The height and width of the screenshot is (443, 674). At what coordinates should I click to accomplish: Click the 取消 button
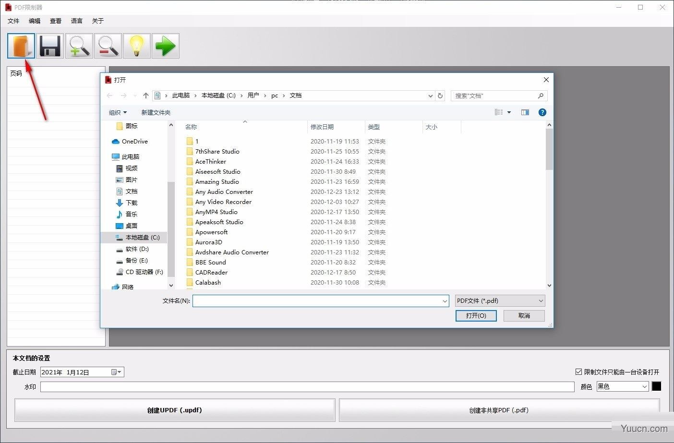[x=524, y=315]
